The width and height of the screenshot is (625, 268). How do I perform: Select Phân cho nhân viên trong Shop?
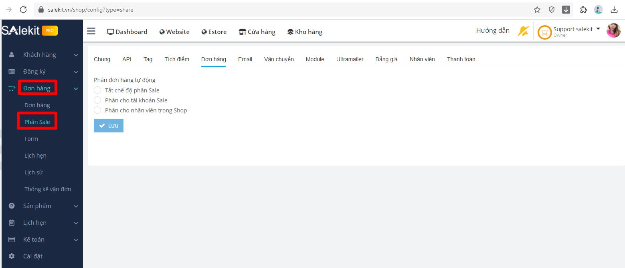click(97, 110)
